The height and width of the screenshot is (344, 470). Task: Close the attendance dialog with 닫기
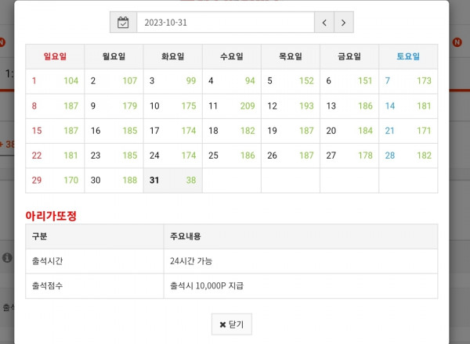pos(231,324)
